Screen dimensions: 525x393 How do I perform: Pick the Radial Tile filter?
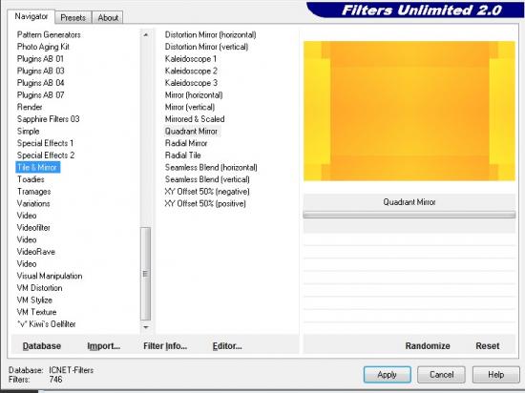(x=182, y=155)
